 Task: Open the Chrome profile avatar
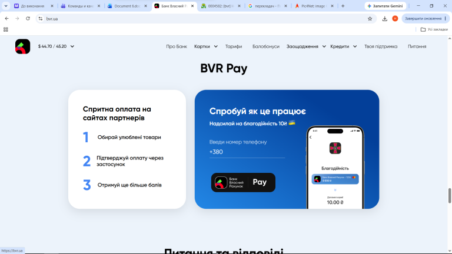click(395, 18)
